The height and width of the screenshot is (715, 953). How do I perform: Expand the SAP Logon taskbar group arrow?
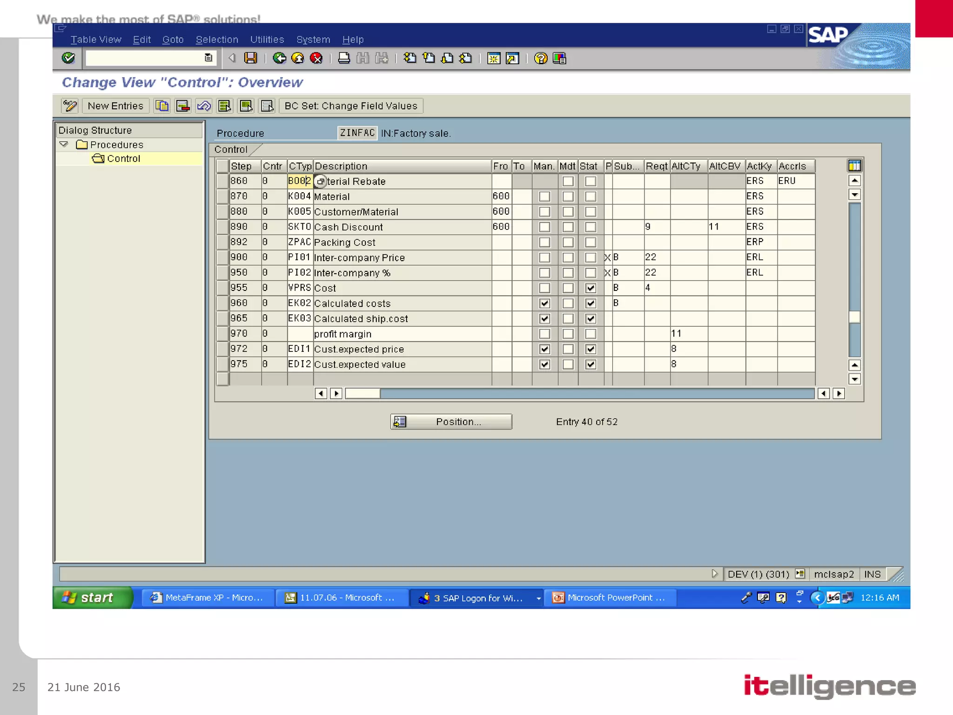coord(538,598)
